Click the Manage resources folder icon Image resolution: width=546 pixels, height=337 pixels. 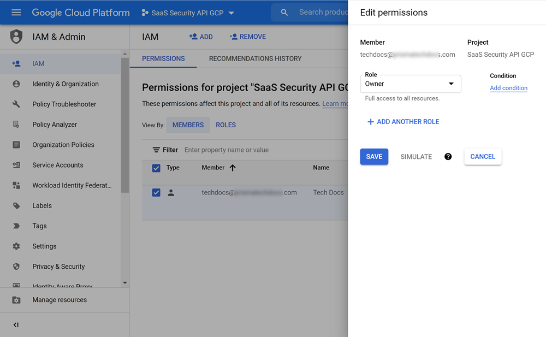(16, 300)
